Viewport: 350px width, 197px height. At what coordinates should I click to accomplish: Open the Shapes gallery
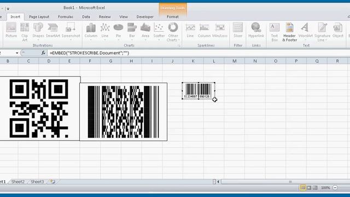point(38,32)
